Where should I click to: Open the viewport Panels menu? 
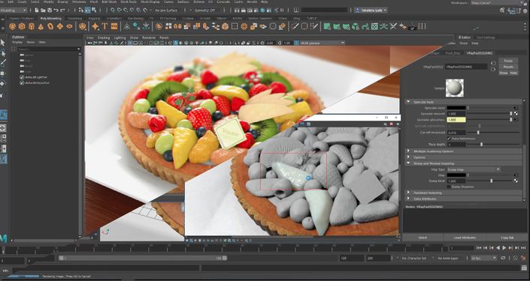click(x=164, y=37)
